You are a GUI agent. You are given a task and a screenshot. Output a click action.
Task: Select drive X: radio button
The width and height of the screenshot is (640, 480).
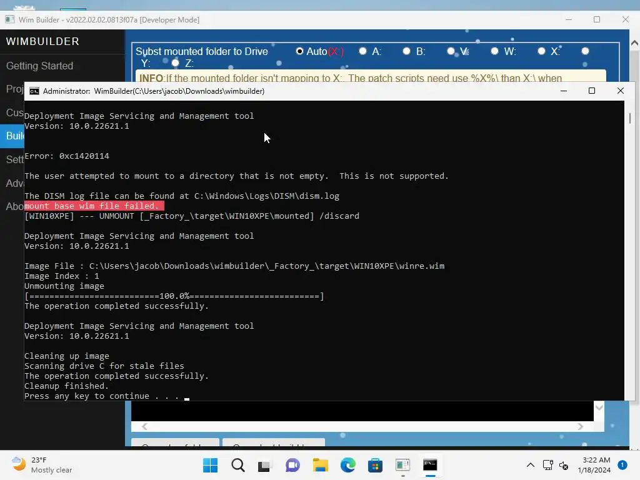coord(541,51)
